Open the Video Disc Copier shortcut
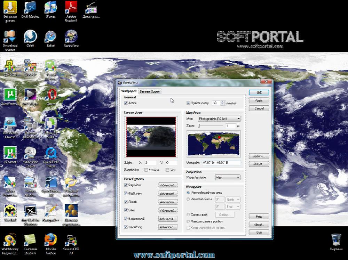 click(x=30, y=157)
